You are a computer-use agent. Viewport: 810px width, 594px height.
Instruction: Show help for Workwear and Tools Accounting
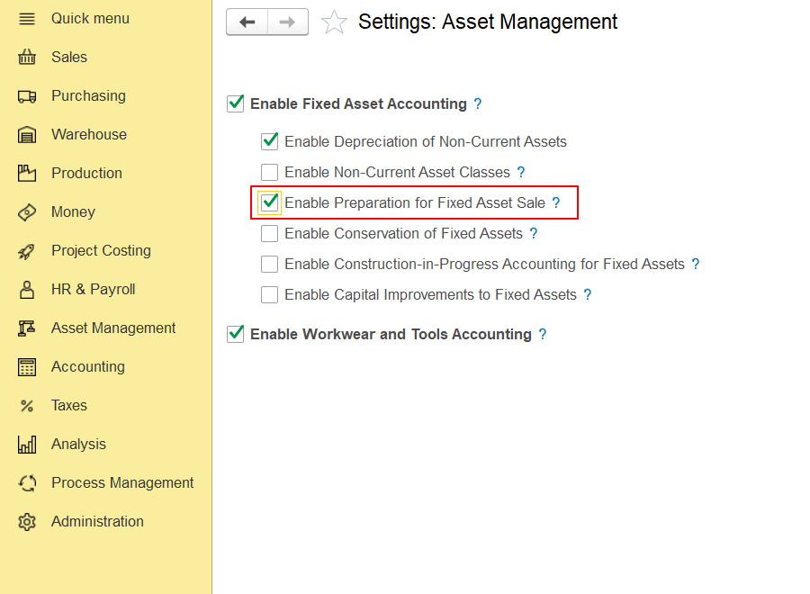pos(543,334)
